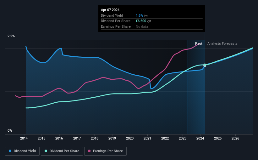The height and width of the screenshot is (160, 258).
Task: Click the 2024 x-axis year label
Action: (200, 138)
